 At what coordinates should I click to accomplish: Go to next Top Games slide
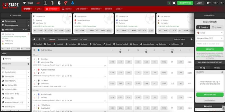pyautogui.click(x=29, y=30)
